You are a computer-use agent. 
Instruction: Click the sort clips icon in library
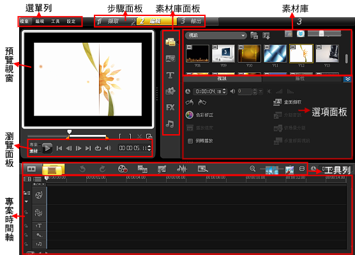pyautogui.click(x=266, y=36)
